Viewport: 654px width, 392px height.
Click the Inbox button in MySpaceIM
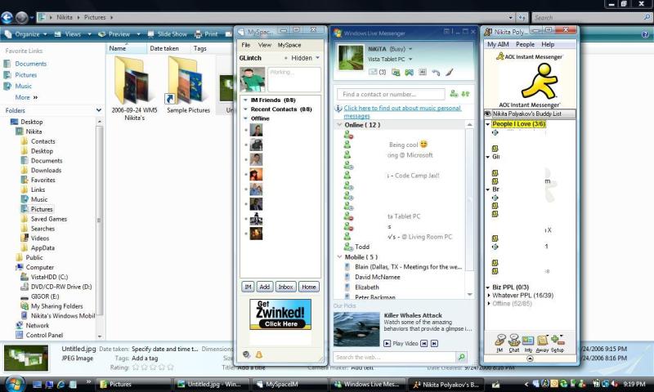point(285,287)
